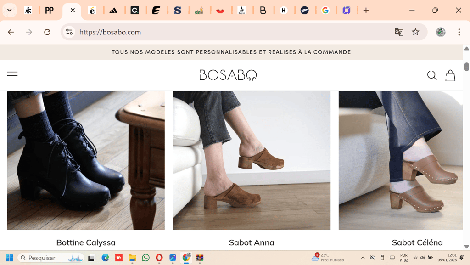
Task: Switch to the tab with letter C icon
Action: coord(134,11)
